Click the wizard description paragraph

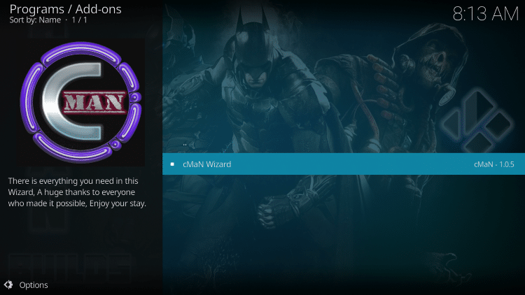tap(77, 192)
